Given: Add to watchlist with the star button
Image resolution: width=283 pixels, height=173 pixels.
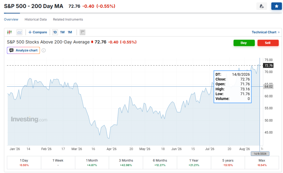Looking at the screenshot, I should point(276,6).
